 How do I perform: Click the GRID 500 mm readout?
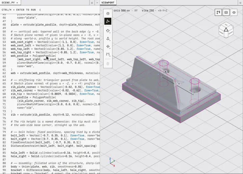click(122, 11)
